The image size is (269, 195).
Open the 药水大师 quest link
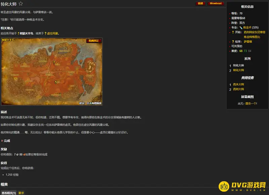click(x=238, y=84)
